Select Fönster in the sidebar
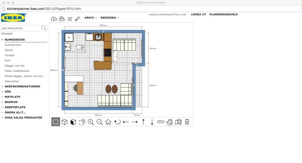This screenshot has width=302, height=163. (x=9, y=55)
